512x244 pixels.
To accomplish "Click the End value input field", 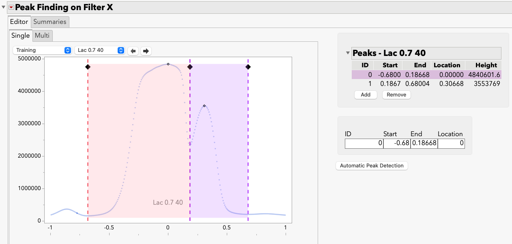I will click(424, 143).
